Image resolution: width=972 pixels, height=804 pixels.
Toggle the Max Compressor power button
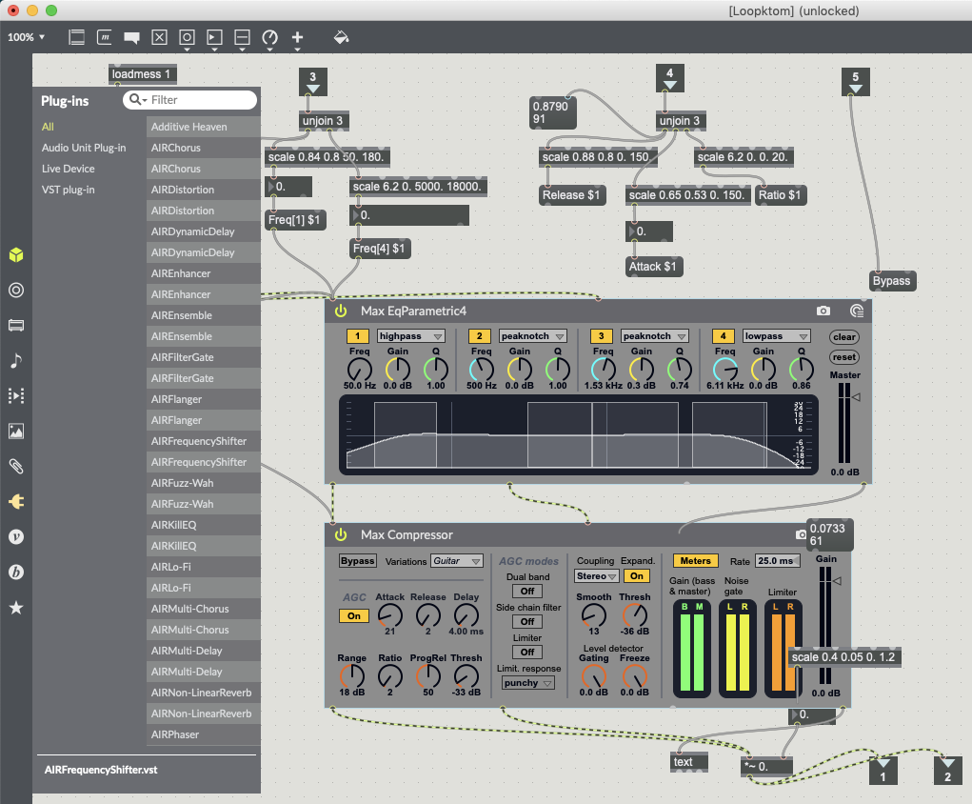pos(340,535)
